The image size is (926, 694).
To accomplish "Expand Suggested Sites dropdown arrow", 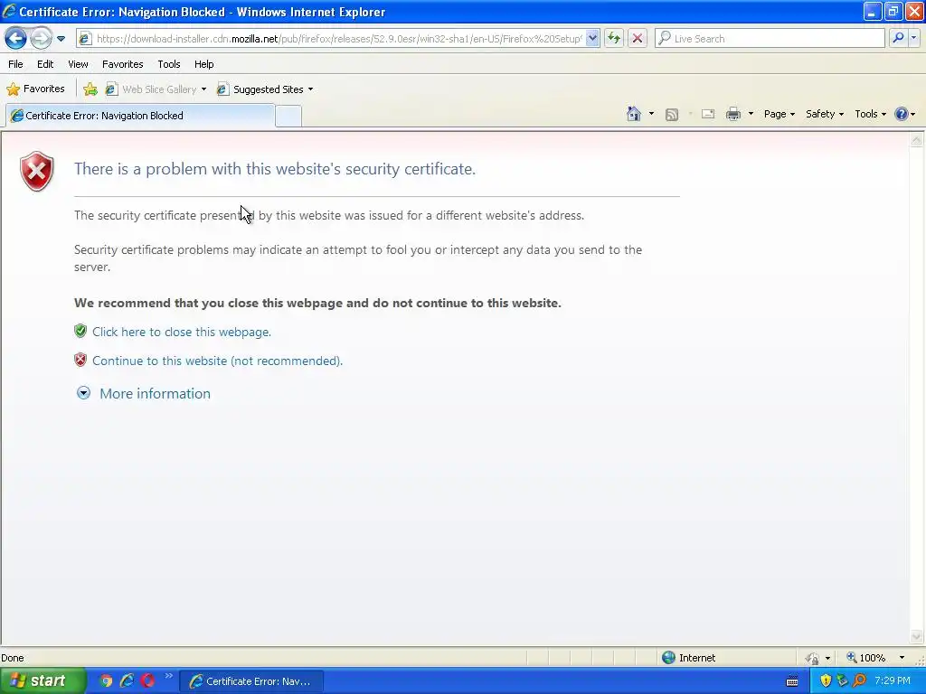I will [311, 89].
